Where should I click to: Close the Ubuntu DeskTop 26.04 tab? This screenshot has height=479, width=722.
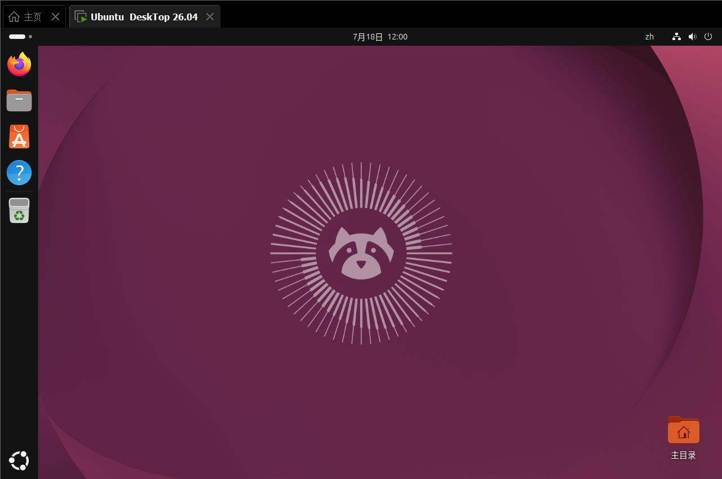coord(210,17)
